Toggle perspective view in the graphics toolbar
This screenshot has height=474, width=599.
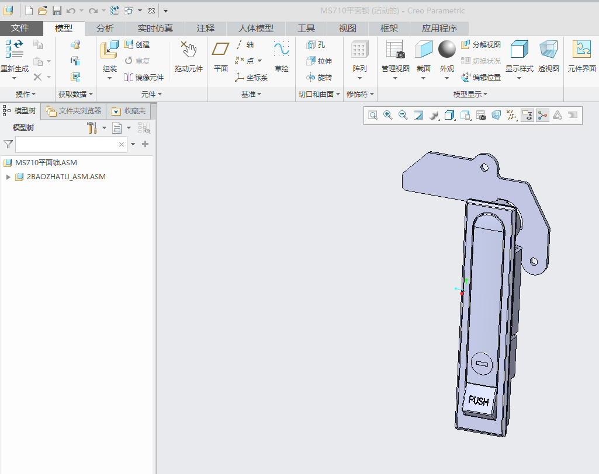496,115
